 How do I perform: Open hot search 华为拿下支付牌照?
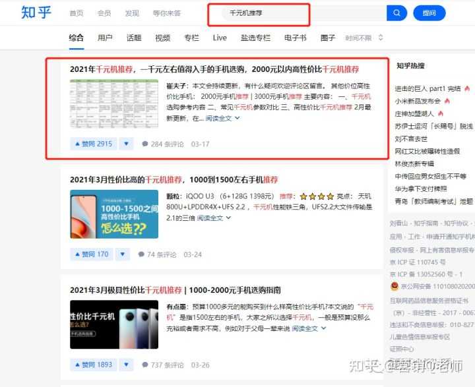point(421,189)
